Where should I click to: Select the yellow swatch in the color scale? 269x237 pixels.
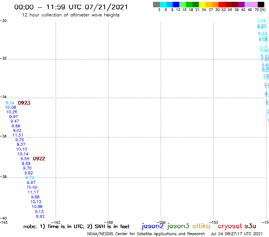202,4
